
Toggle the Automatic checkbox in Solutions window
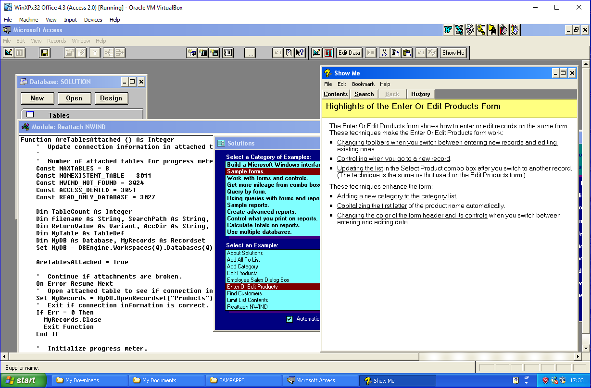289,319
